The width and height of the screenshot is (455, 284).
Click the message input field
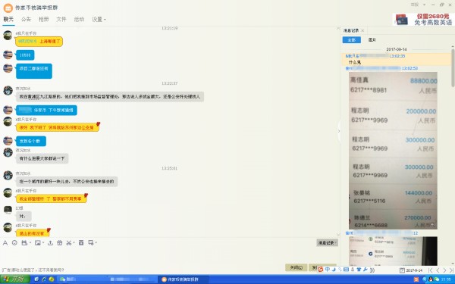tap(170, 255)
